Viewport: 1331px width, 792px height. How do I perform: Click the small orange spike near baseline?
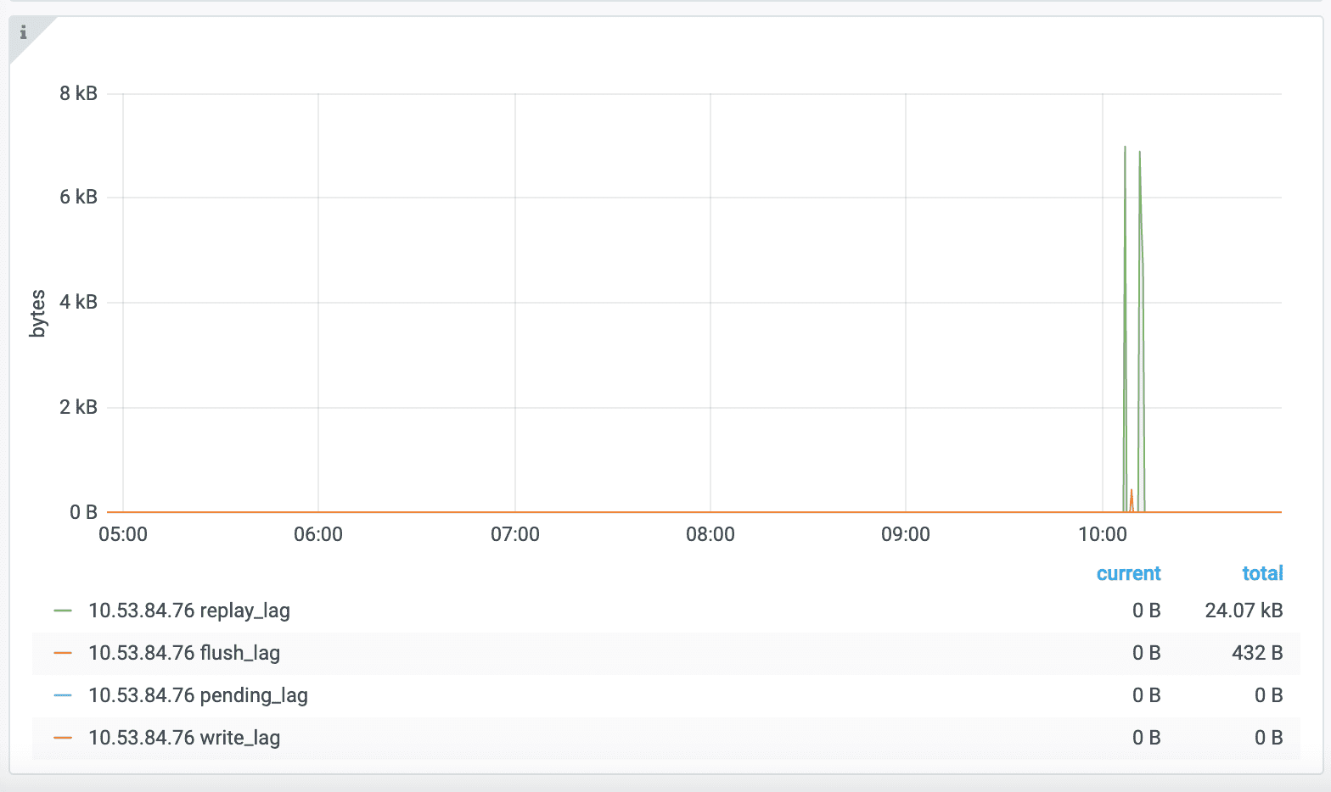1132,493
